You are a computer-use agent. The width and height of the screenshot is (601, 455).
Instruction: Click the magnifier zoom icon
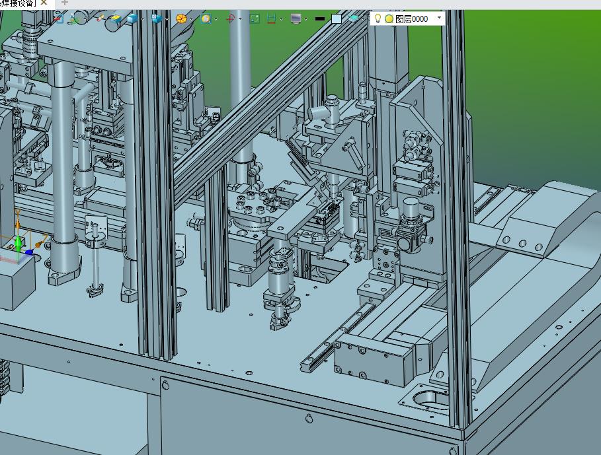pos(206,18)
